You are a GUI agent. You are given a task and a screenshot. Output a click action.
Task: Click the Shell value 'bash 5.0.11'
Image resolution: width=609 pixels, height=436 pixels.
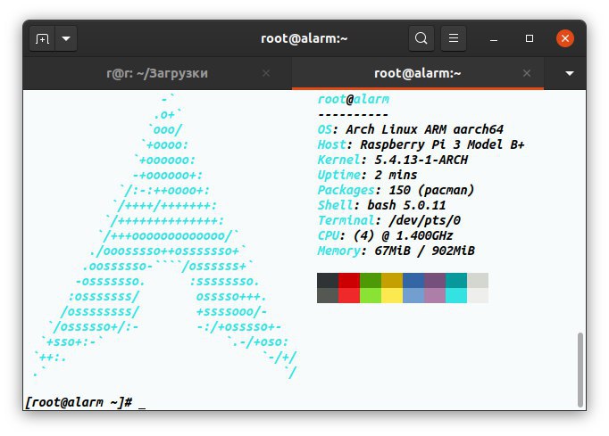[x=406, y=205]
